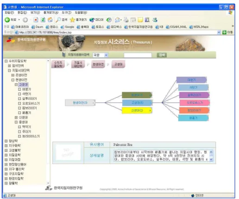Screen dimensions: 239x199
Task: Collapse the 현생이언 tree node
Action: [13, 80]
